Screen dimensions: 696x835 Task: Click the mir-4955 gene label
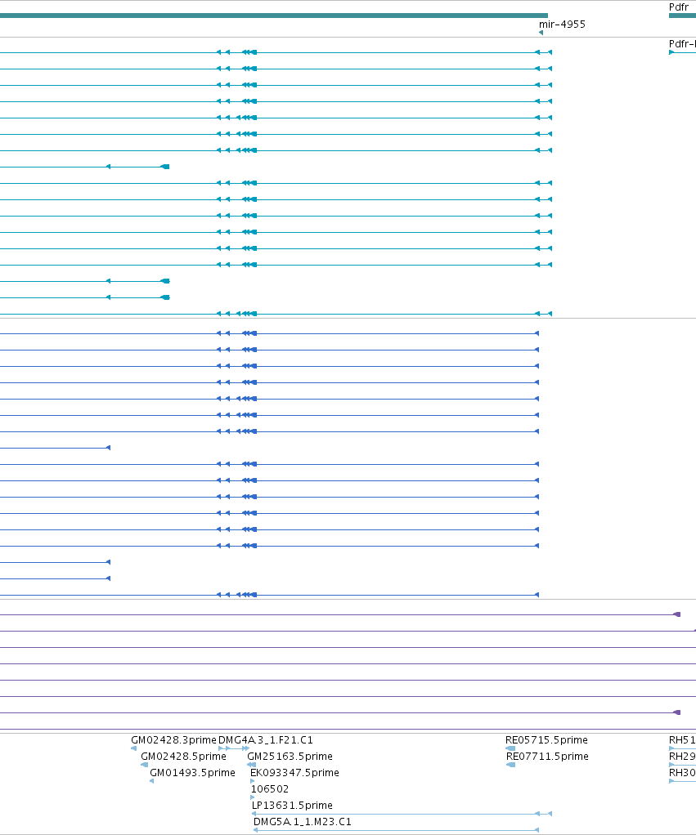click(562, 25)
